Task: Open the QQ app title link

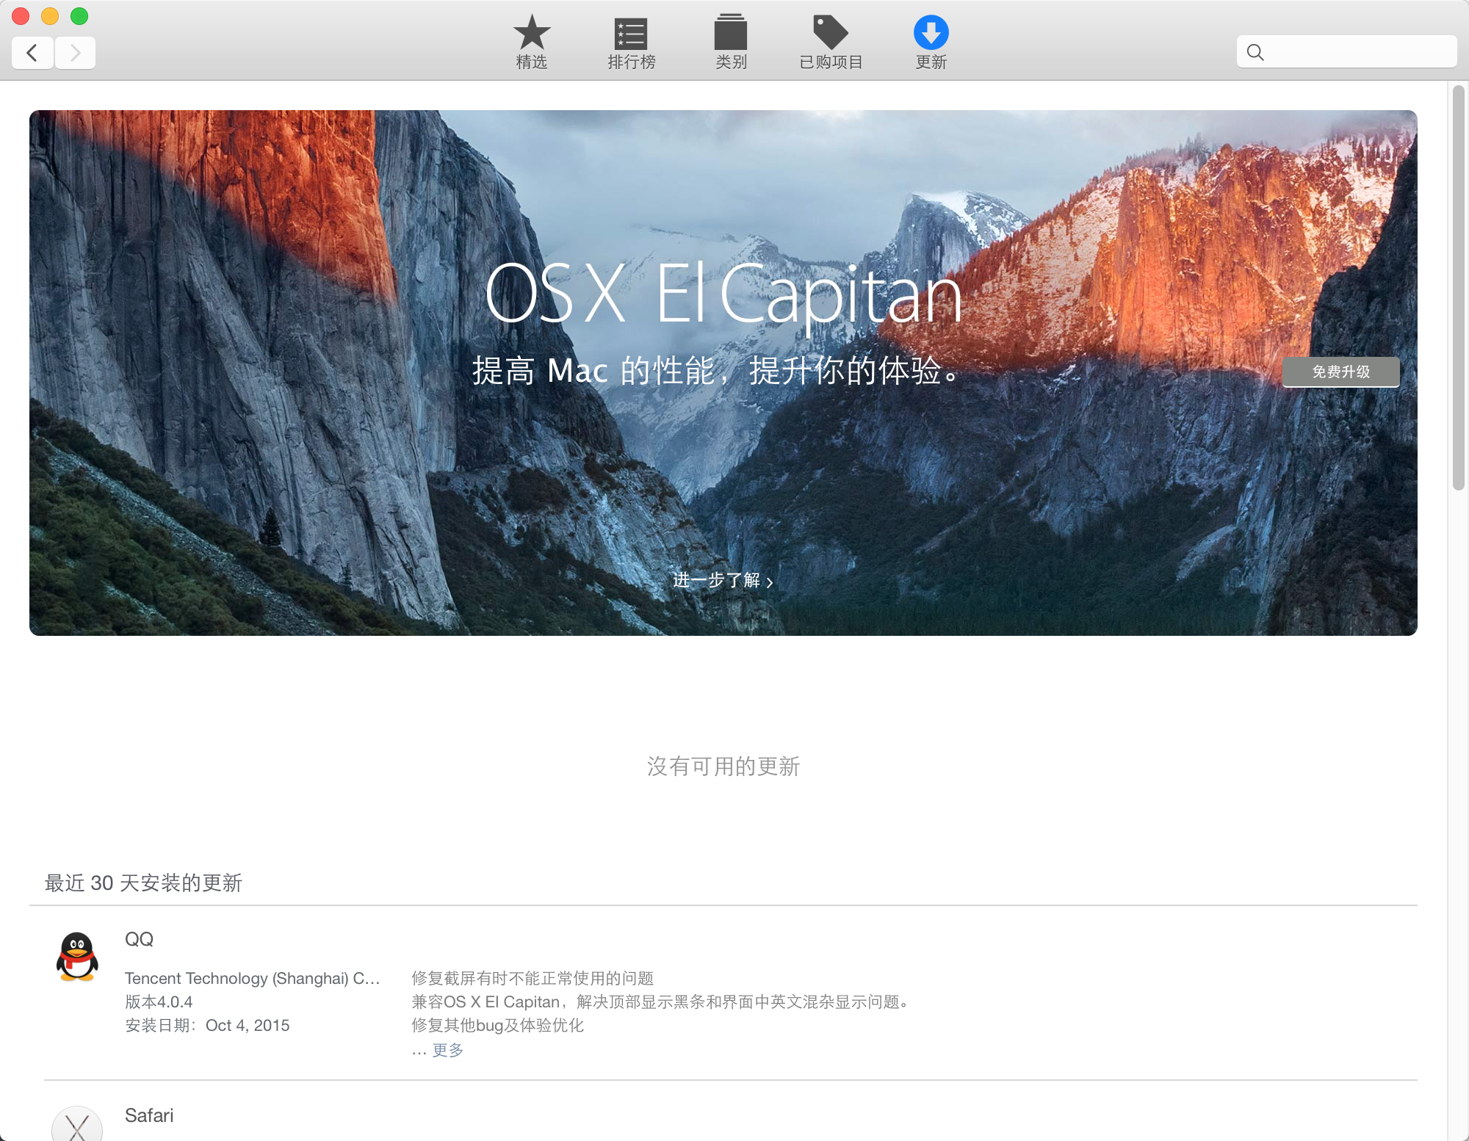Action: [x=139, y=939]
